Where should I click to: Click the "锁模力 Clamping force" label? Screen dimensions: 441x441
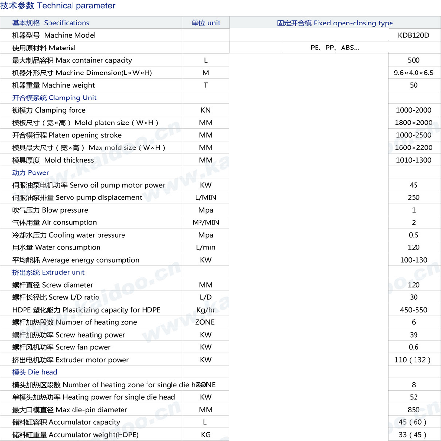click(x=49, y=110)
